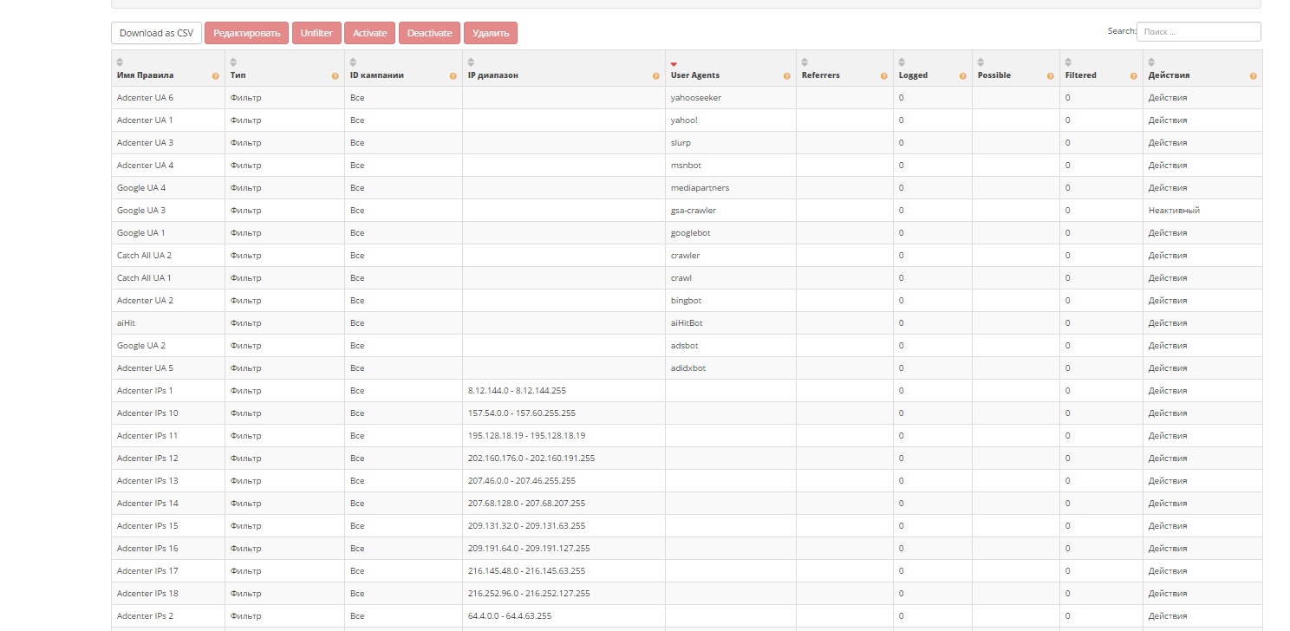Click the help icon in Действия header
This screenshot has height=631, width=1290.
[x=1254, y=76]
